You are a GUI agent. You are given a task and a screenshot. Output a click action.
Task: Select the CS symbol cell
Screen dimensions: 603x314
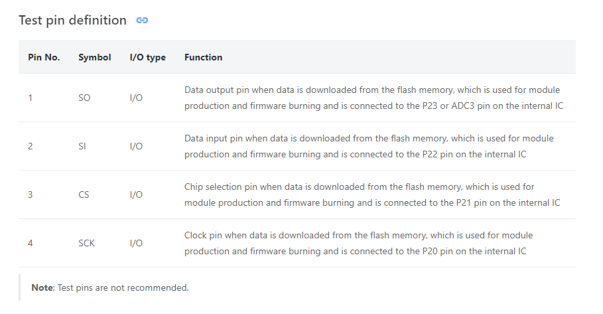84,195
